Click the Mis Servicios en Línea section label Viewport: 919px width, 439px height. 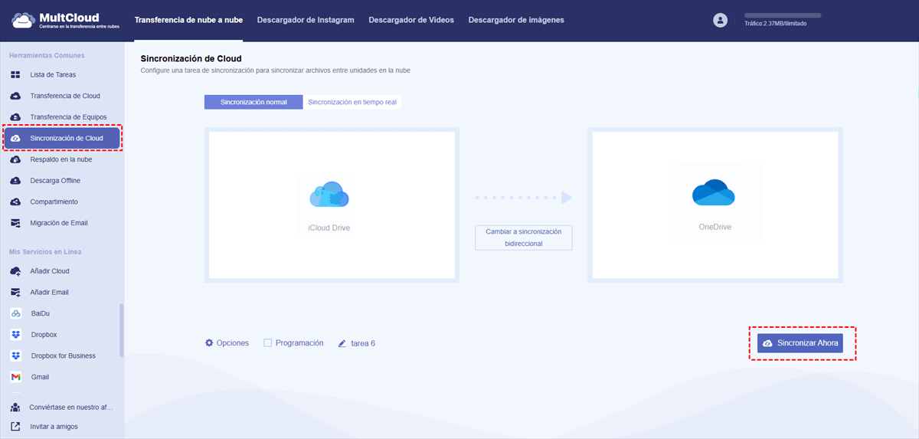45,251
